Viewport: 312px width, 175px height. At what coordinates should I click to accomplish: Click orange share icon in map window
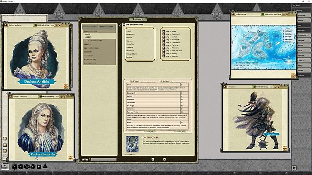click(x=293, y=76)
